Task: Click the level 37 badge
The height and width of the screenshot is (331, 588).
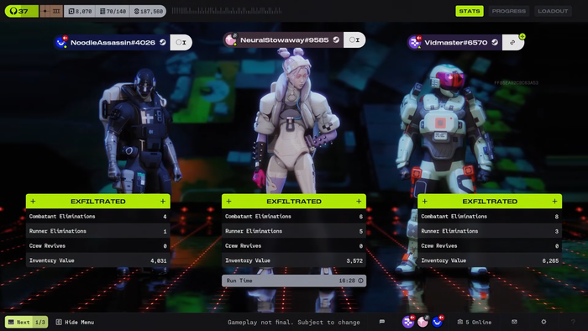Action: [x=21, y=11]
